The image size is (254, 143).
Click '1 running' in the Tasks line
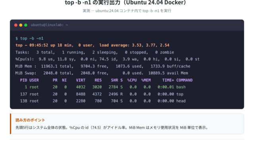(x=73, y=52)
